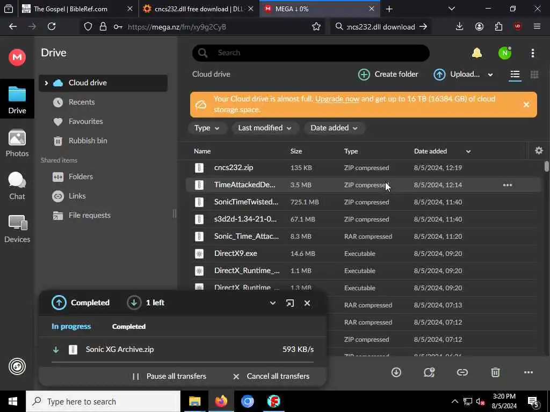Open the Date added filter dropdown
550x412 pixels.
(x=334, y=128)
